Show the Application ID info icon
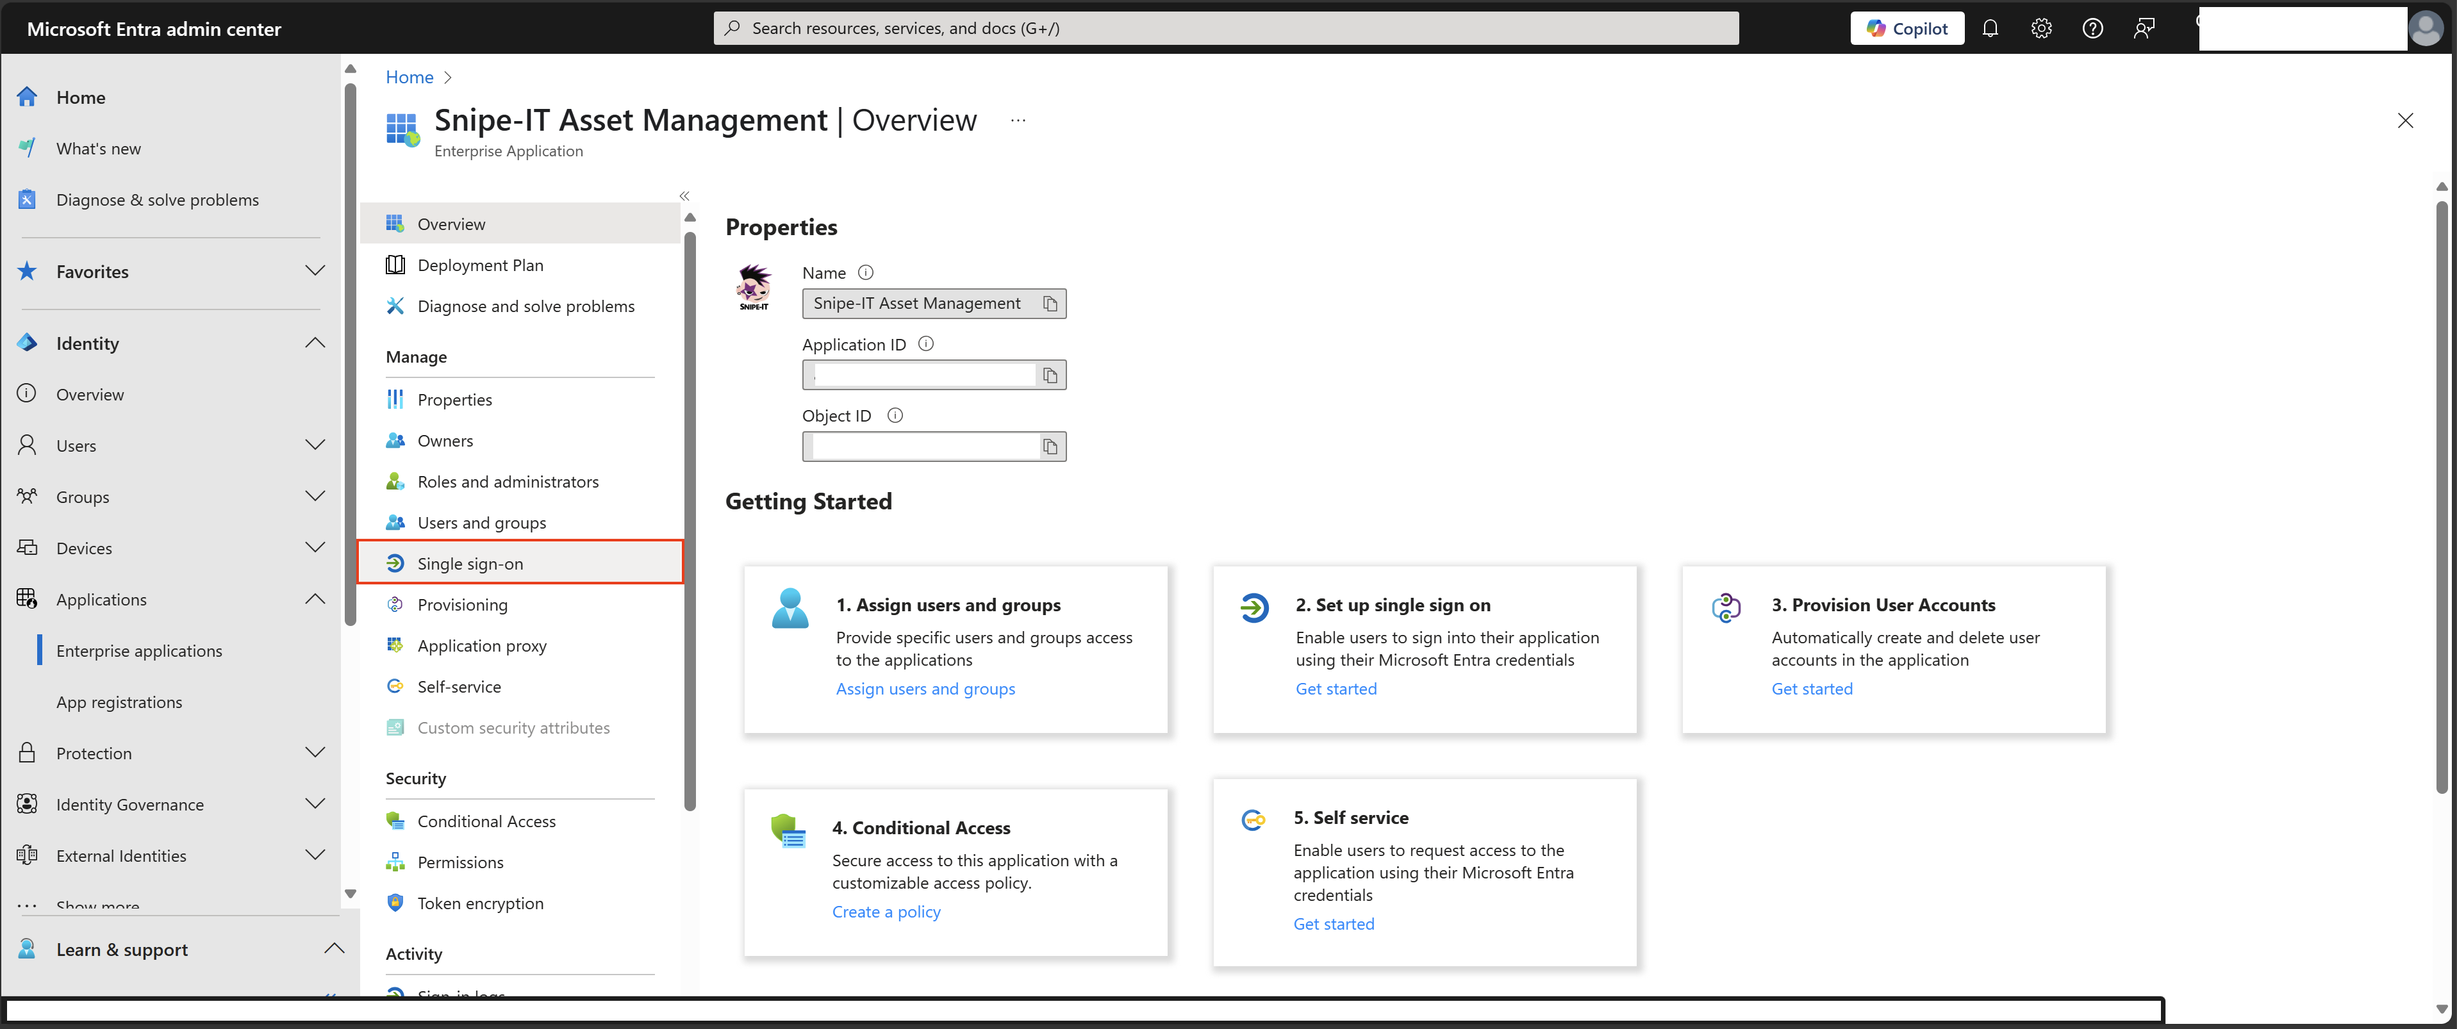 click(x=925, y=344)
